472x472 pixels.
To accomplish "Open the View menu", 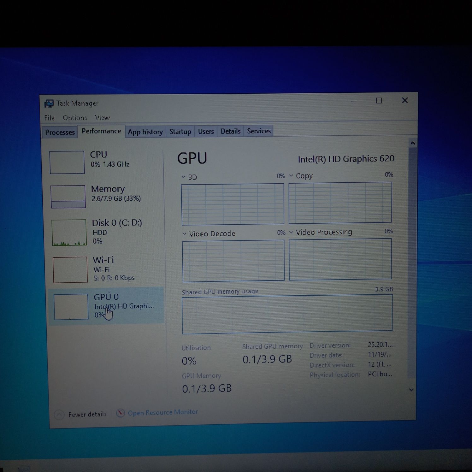I will click(x=103, y=118).
